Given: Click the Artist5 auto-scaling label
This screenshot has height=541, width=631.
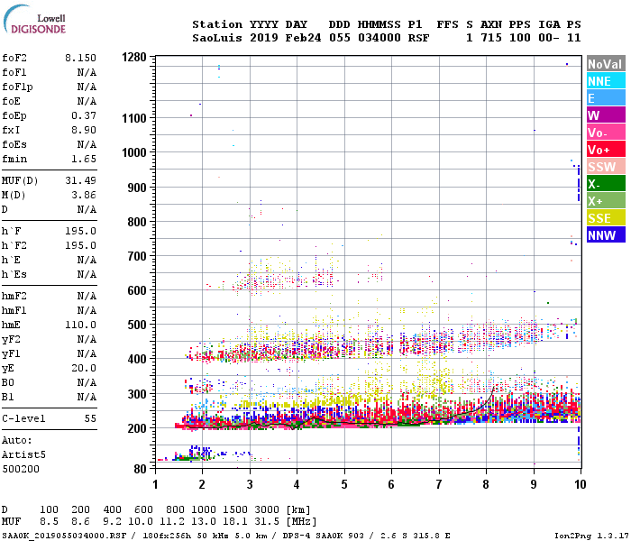Looking at the screenshot, I should (23, 454).
